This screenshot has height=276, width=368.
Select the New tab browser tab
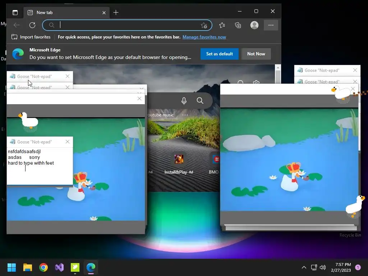[66, 13]
